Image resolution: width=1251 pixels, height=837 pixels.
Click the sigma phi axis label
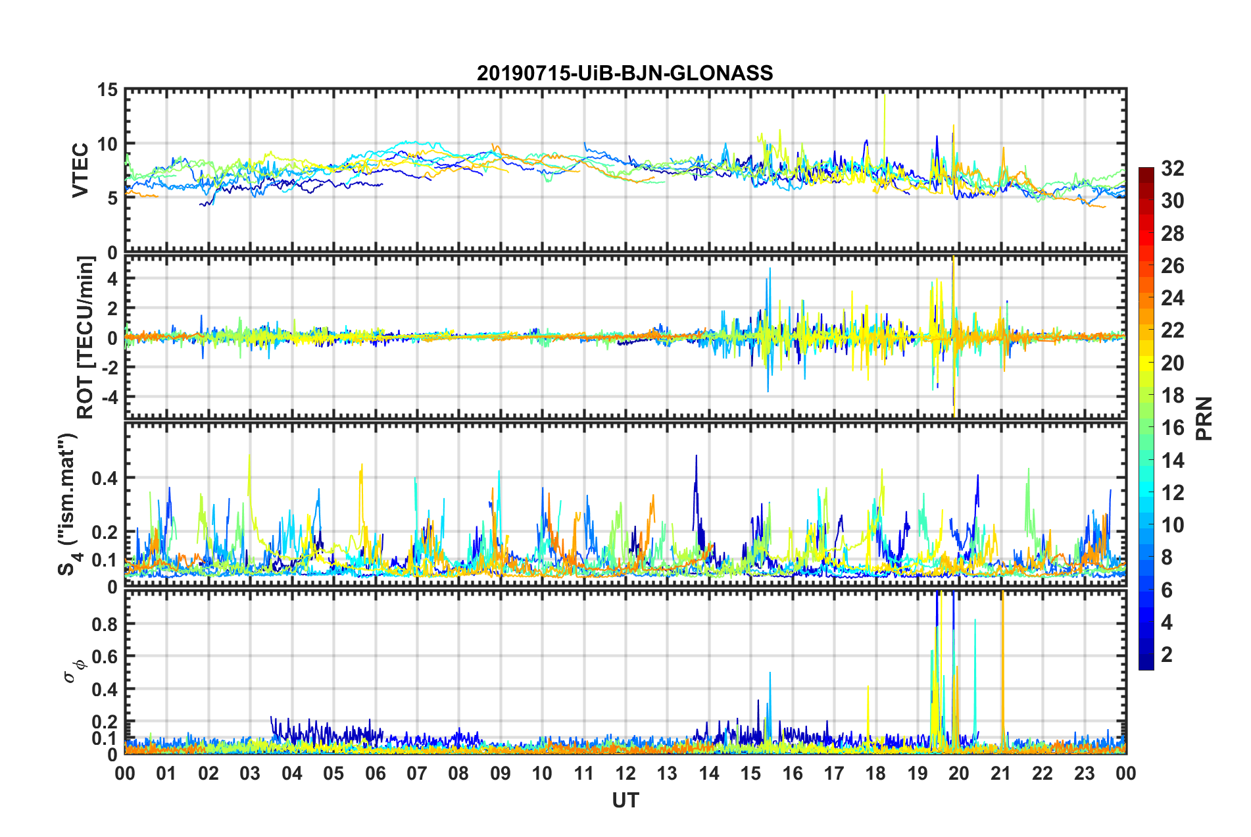pos(75,671)
